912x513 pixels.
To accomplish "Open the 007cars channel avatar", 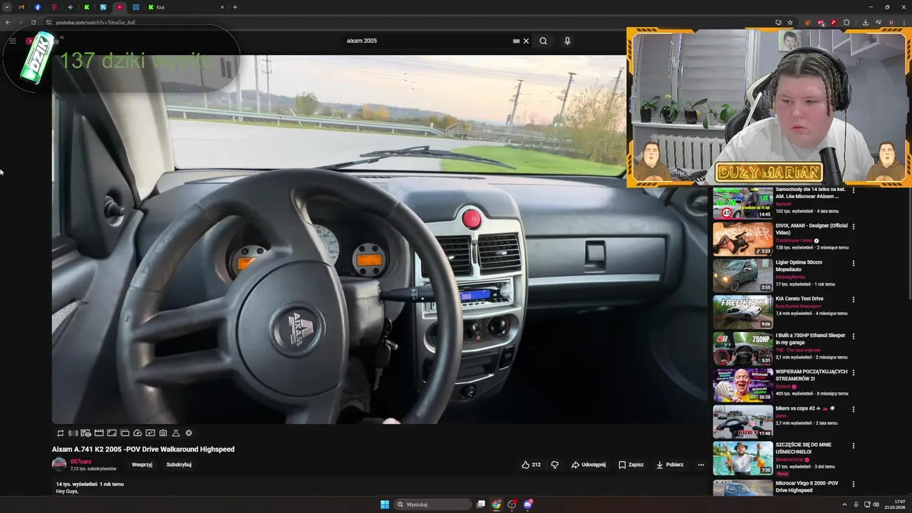I will [x=59, y=465].
